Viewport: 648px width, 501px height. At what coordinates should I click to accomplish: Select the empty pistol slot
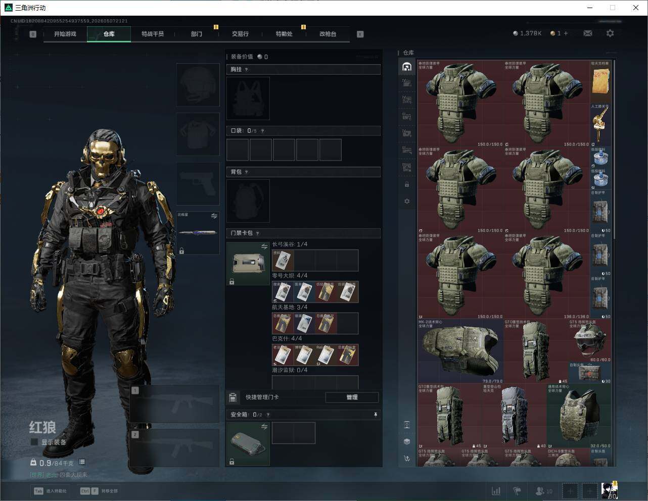coord(198,183)
